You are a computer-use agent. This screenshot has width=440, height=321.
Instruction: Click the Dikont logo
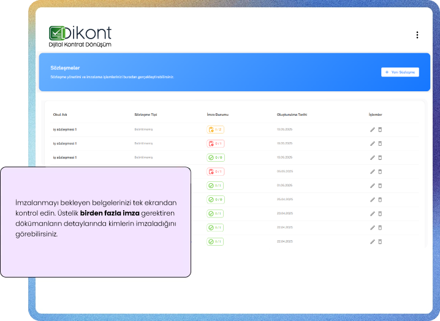[x=80, y=37]
